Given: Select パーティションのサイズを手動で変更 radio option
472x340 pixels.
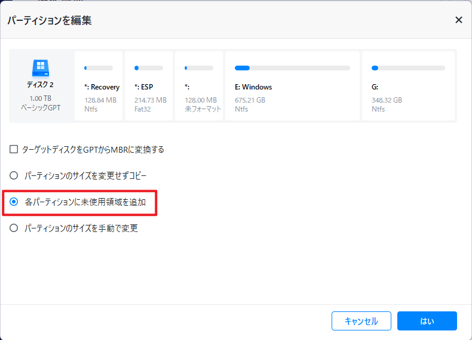Looking at the screenshot, I should (14, 228).
